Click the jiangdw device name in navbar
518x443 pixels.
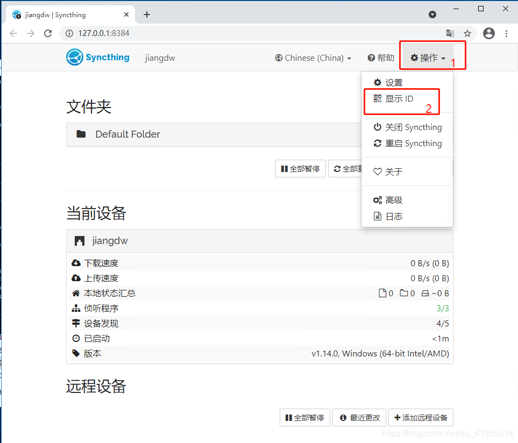tap(160, 58)
